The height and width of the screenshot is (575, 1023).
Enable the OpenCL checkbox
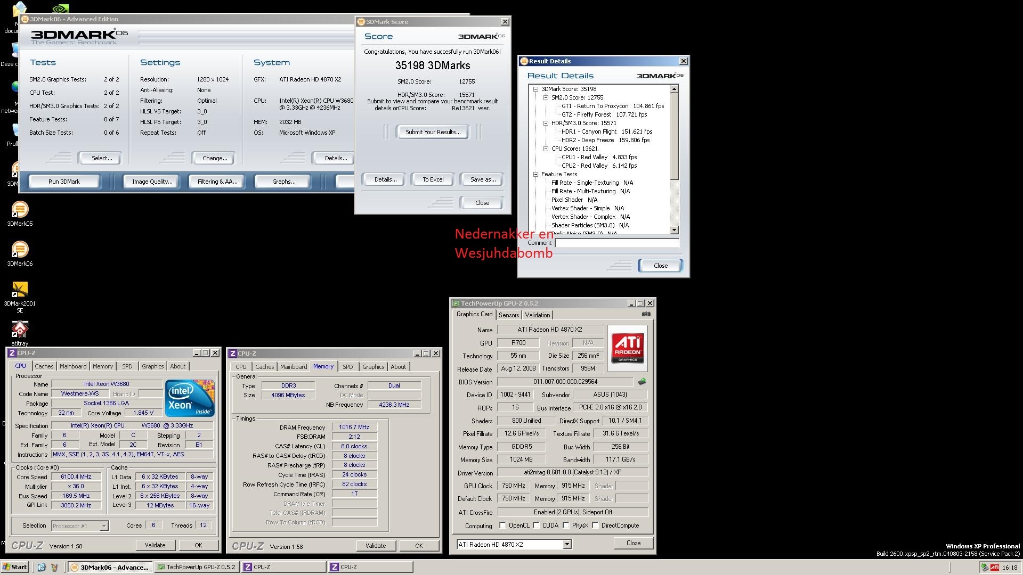(502, 525)
